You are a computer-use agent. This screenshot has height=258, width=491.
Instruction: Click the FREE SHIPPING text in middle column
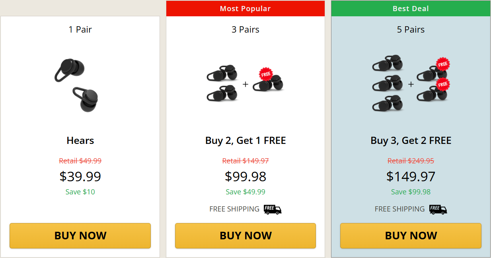pyautogui.click(x=235, y=209)
